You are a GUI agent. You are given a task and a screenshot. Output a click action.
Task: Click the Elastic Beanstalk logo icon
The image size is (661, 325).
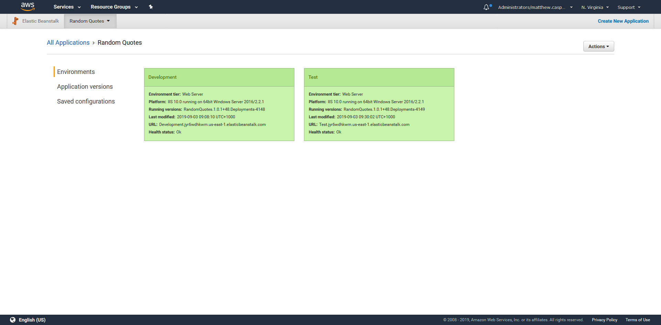pos(15,21)
